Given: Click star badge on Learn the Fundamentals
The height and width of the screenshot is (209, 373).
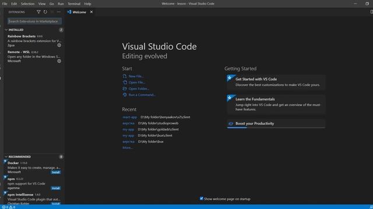Looking at the screenshot, I should 230,98.
